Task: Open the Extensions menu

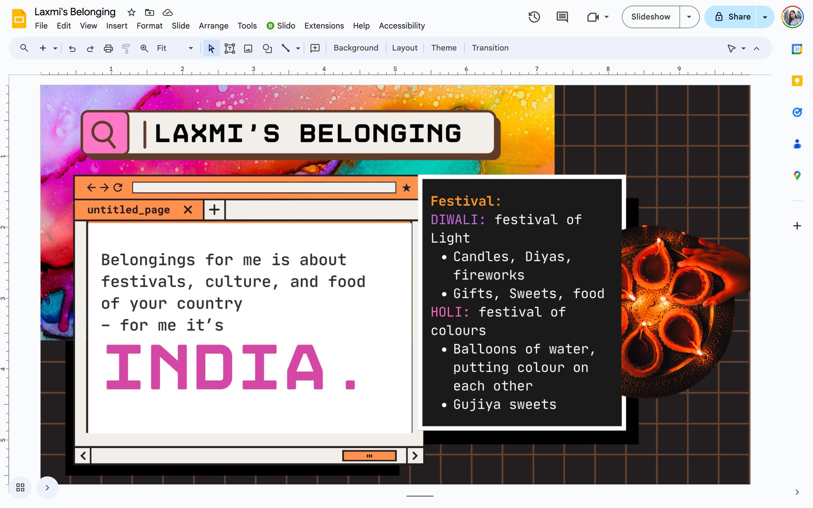Action: [x=324, y=26]
